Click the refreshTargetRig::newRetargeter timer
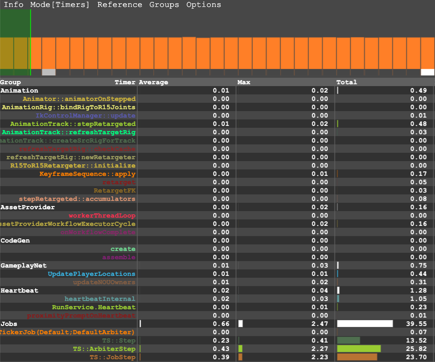Image resolution: width=435 pixels, height=362 pixels. 71,157
